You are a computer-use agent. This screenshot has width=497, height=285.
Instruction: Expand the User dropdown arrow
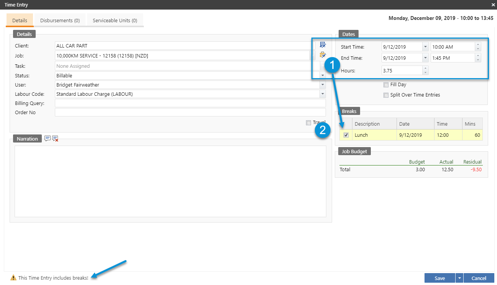[323, 85]
